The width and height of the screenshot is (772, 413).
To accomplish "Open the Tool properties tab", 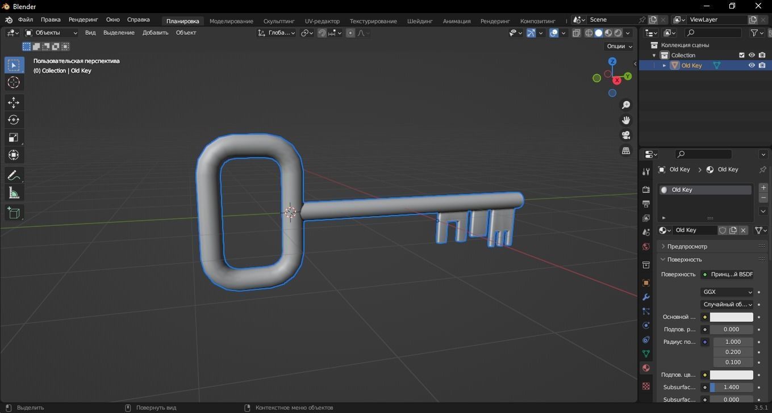I will (646, 171).
